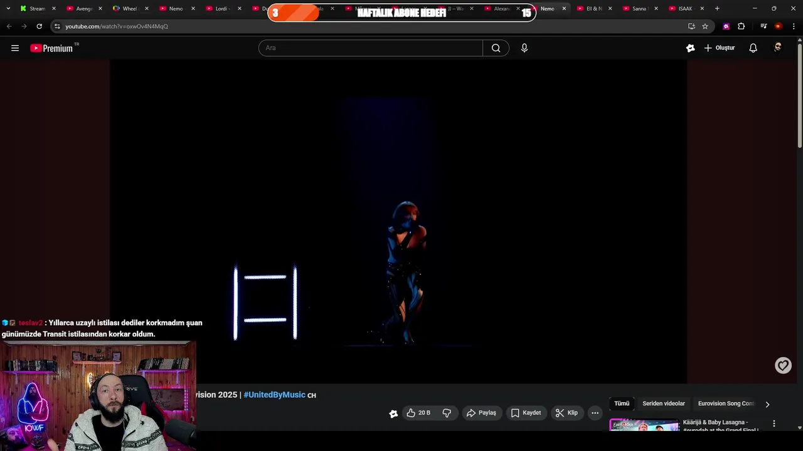803x451 pixels.
Task: Open the browser extensions puzzle icon
Action: coord(741,26)
